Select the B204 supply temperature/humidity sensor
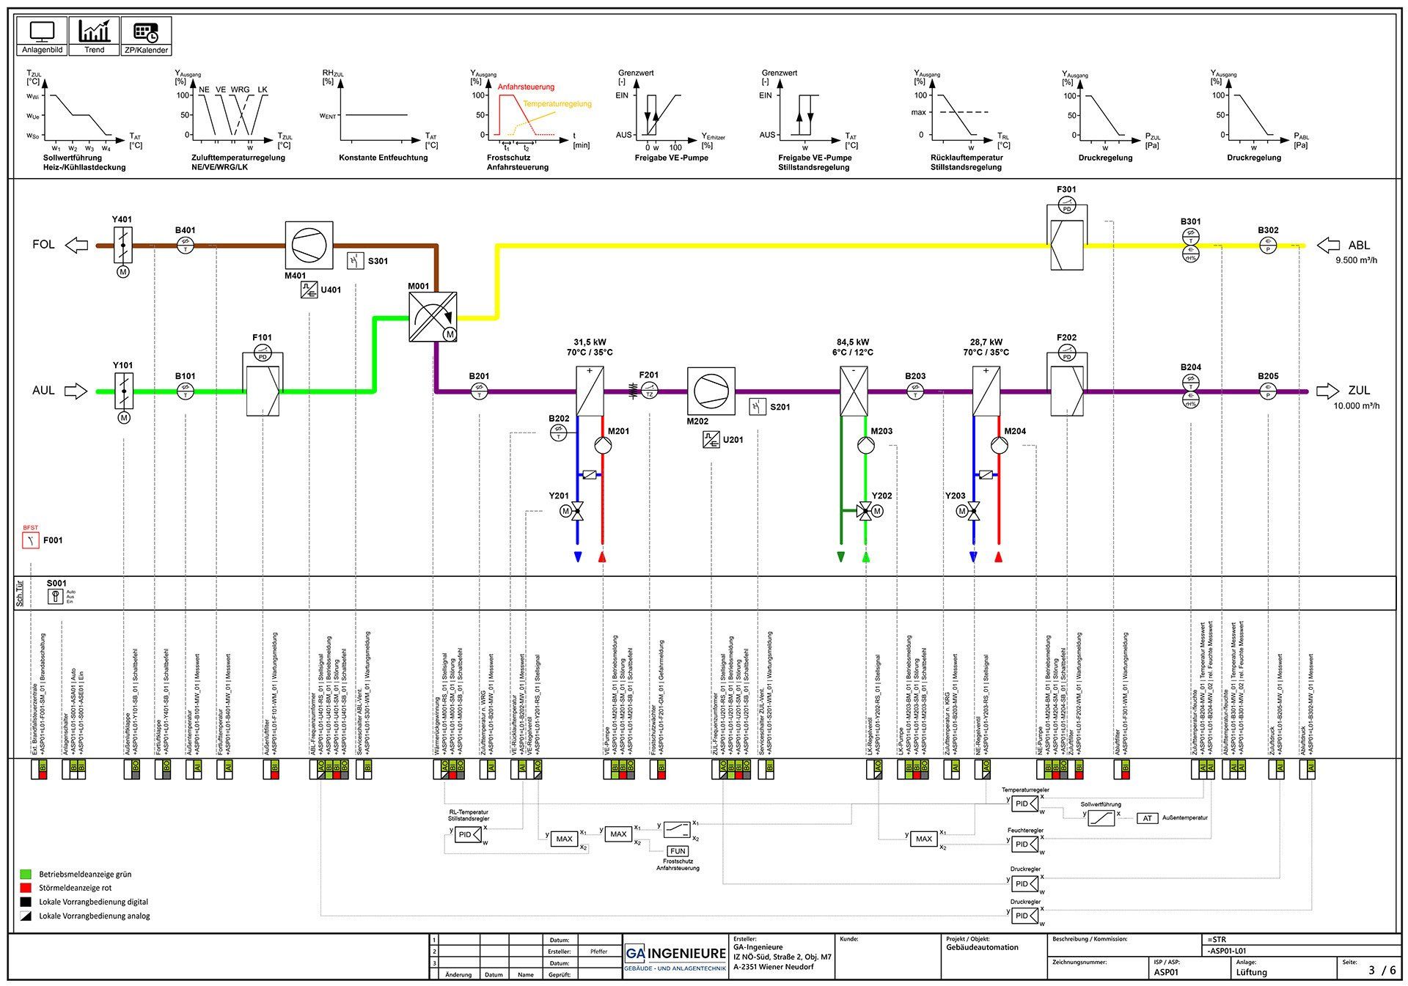1408x986 pixels. pos(1191,391)
